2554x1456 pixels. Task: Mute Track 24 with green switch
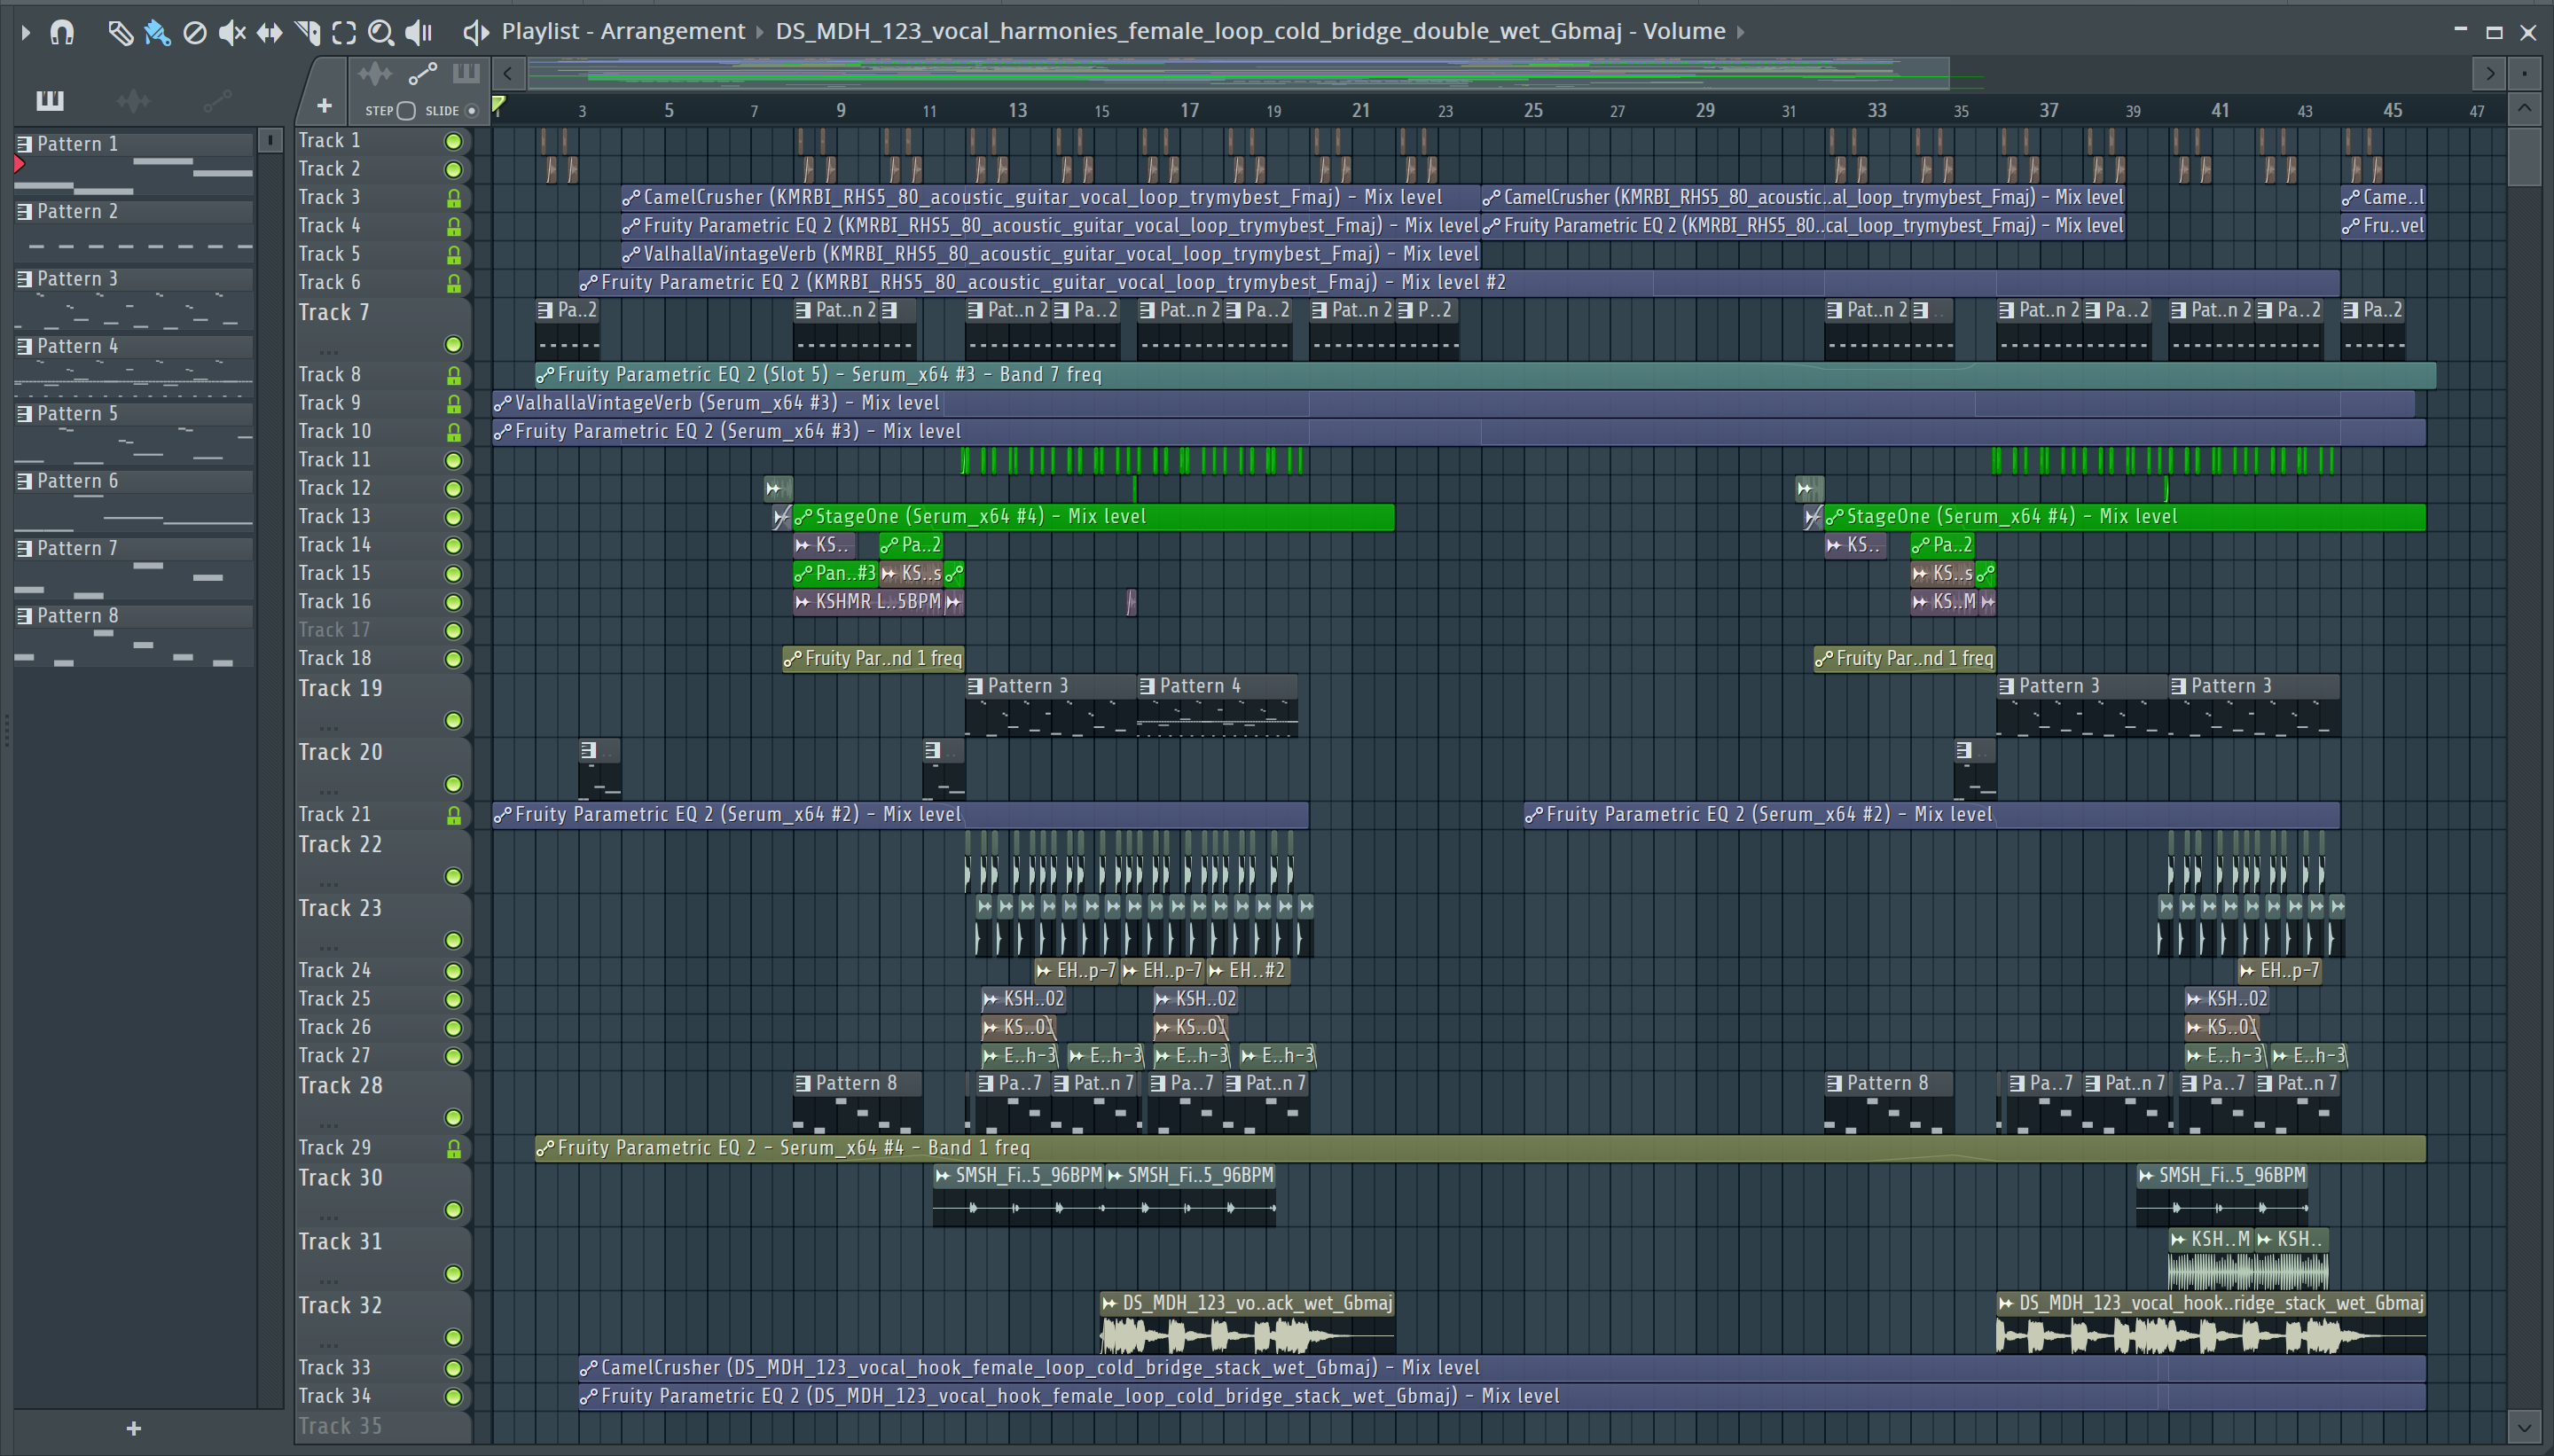click(453, 971)
